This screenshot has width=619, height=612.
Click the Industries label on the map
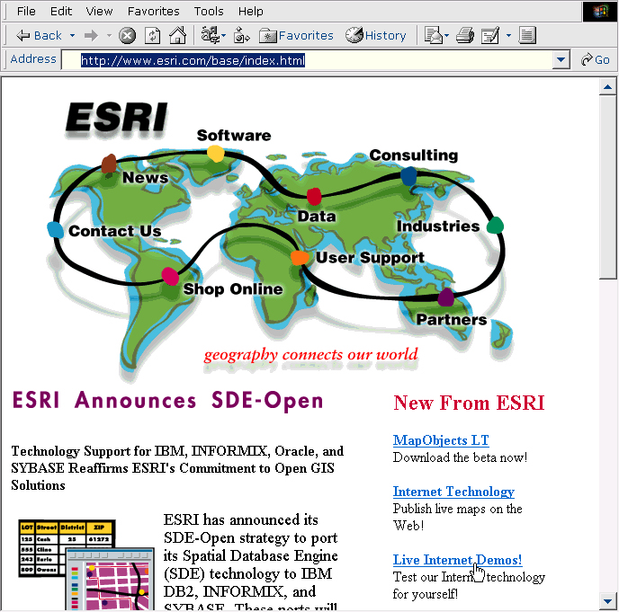pyautogui.click(x=438, y=226)
